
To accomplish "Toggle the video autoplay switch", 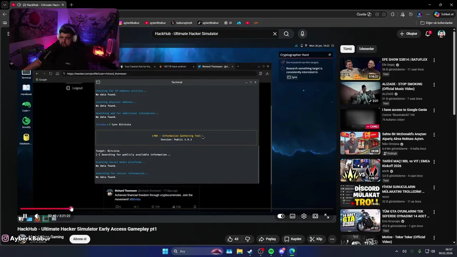I will (281, 216).
